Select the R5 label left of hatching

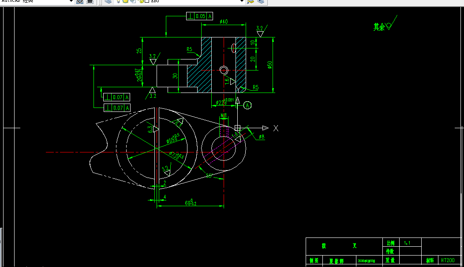coord(189,49)
